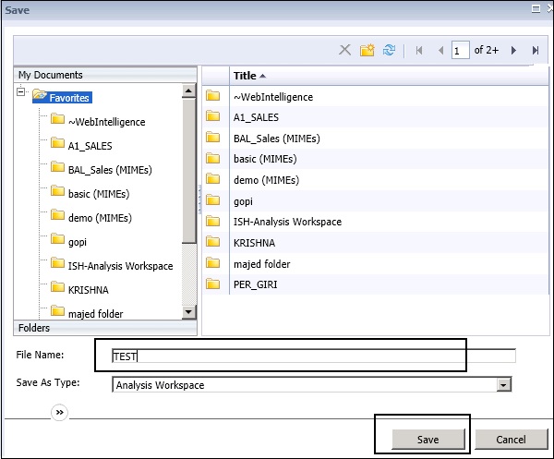554x459 pixels.
Task: Refresh the folder list
Action: 389,50
